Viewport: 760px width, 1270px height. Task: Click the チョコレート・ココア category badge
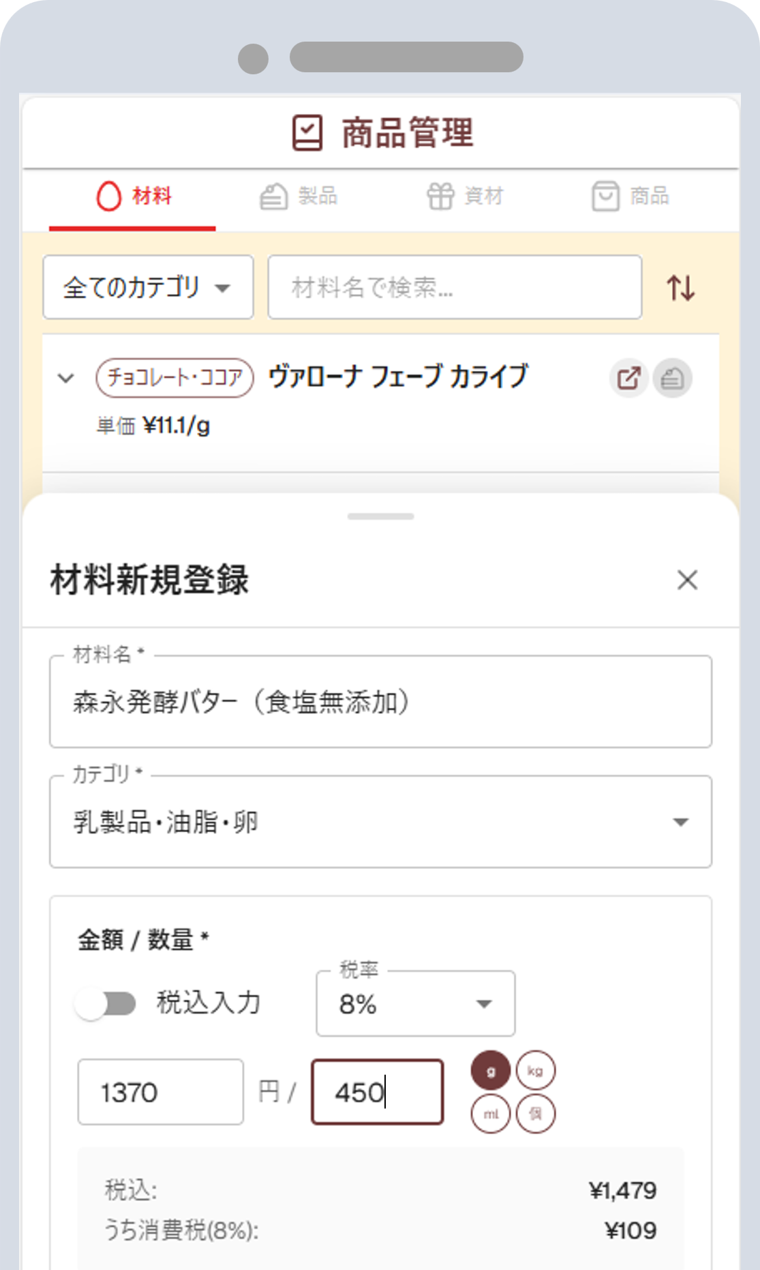click(174, 376)
